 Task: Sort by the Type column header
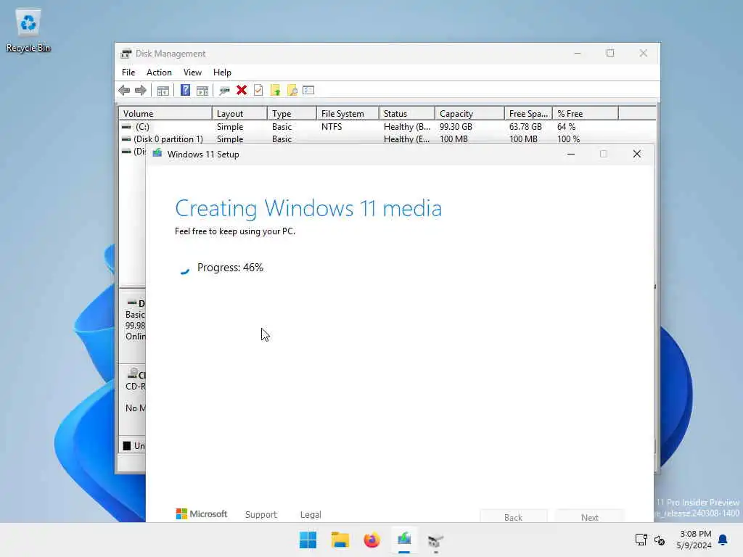click(x=292, y=114)
